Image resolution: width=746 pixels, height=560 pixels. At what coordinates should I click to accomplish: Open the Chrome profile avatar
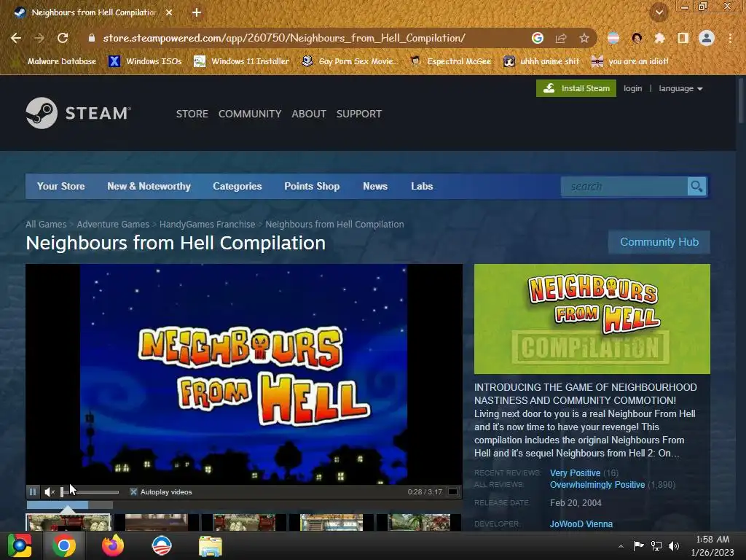click(x=707, y=38)
